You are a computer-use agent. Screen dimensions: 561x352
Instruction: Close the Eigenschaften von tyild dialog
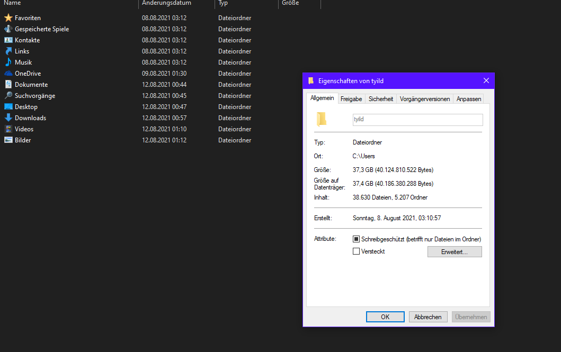486,81
